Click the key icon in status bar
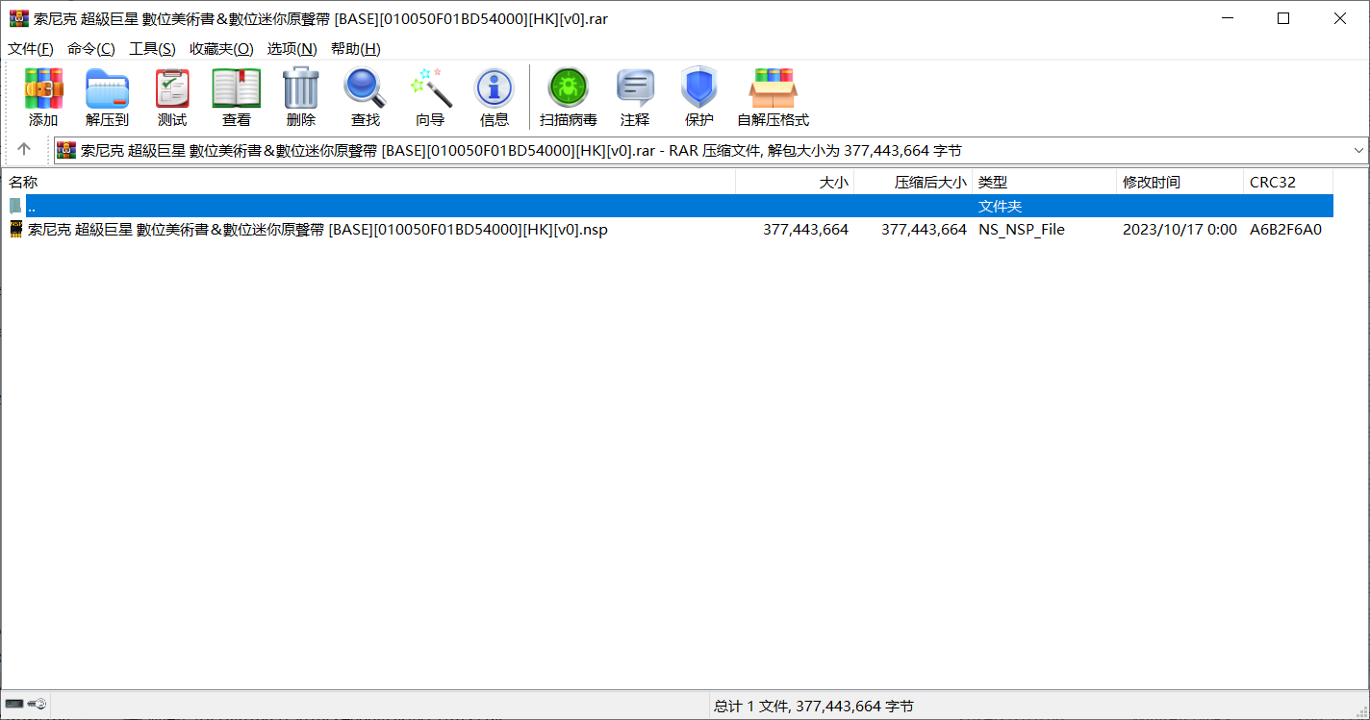 [38, 705]
